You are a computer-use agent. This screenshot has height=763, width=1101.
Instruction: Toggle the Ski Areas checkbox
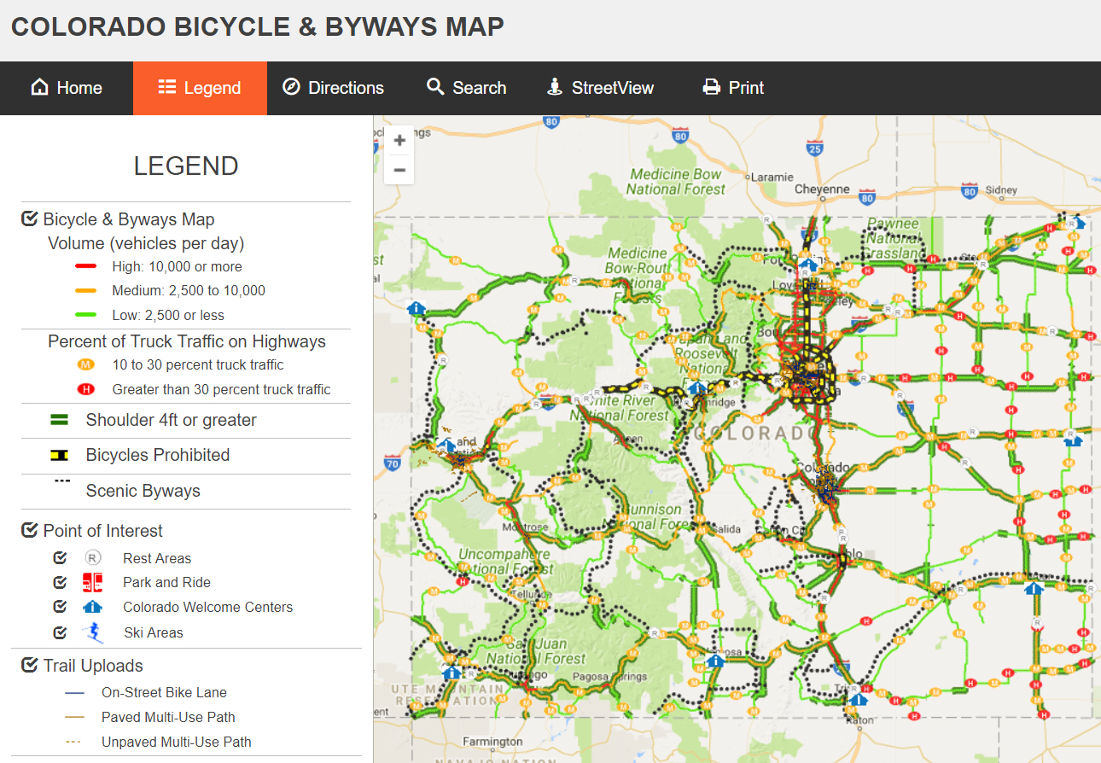tap(60, 632)
